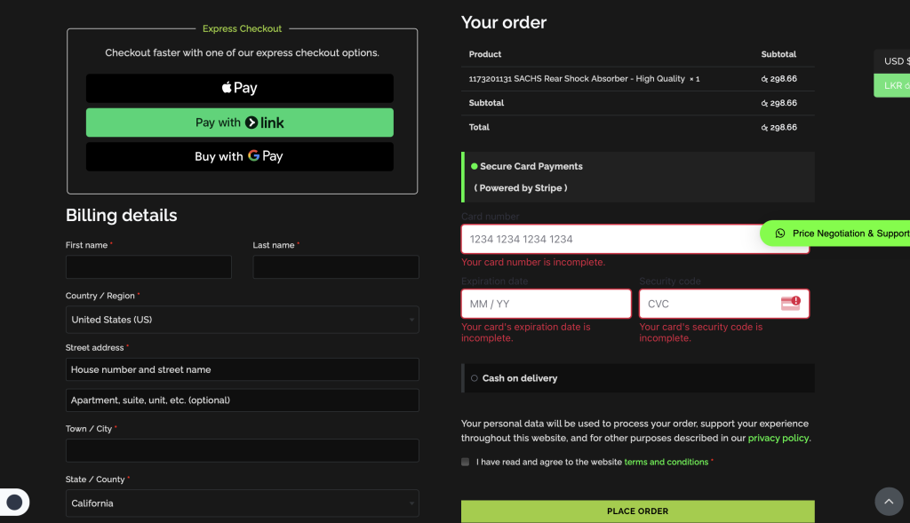The width and height of the screenshot is (910, 523).
Task: Click the WhatsApp icon on Price Negotiation button
Action: [x=780, y=234]
